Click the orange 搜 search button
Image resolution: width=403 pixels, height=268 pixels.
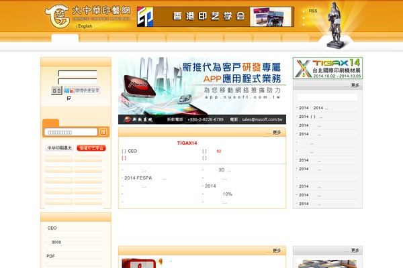coord(103,132)
